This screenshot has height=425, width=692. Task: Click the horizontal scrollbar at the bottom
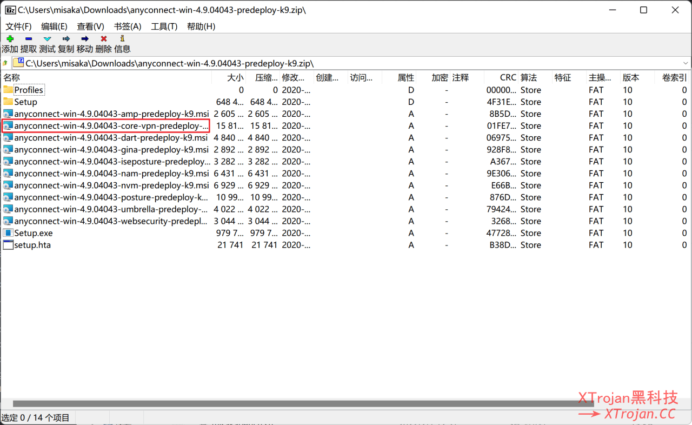(x=303, y=403)
